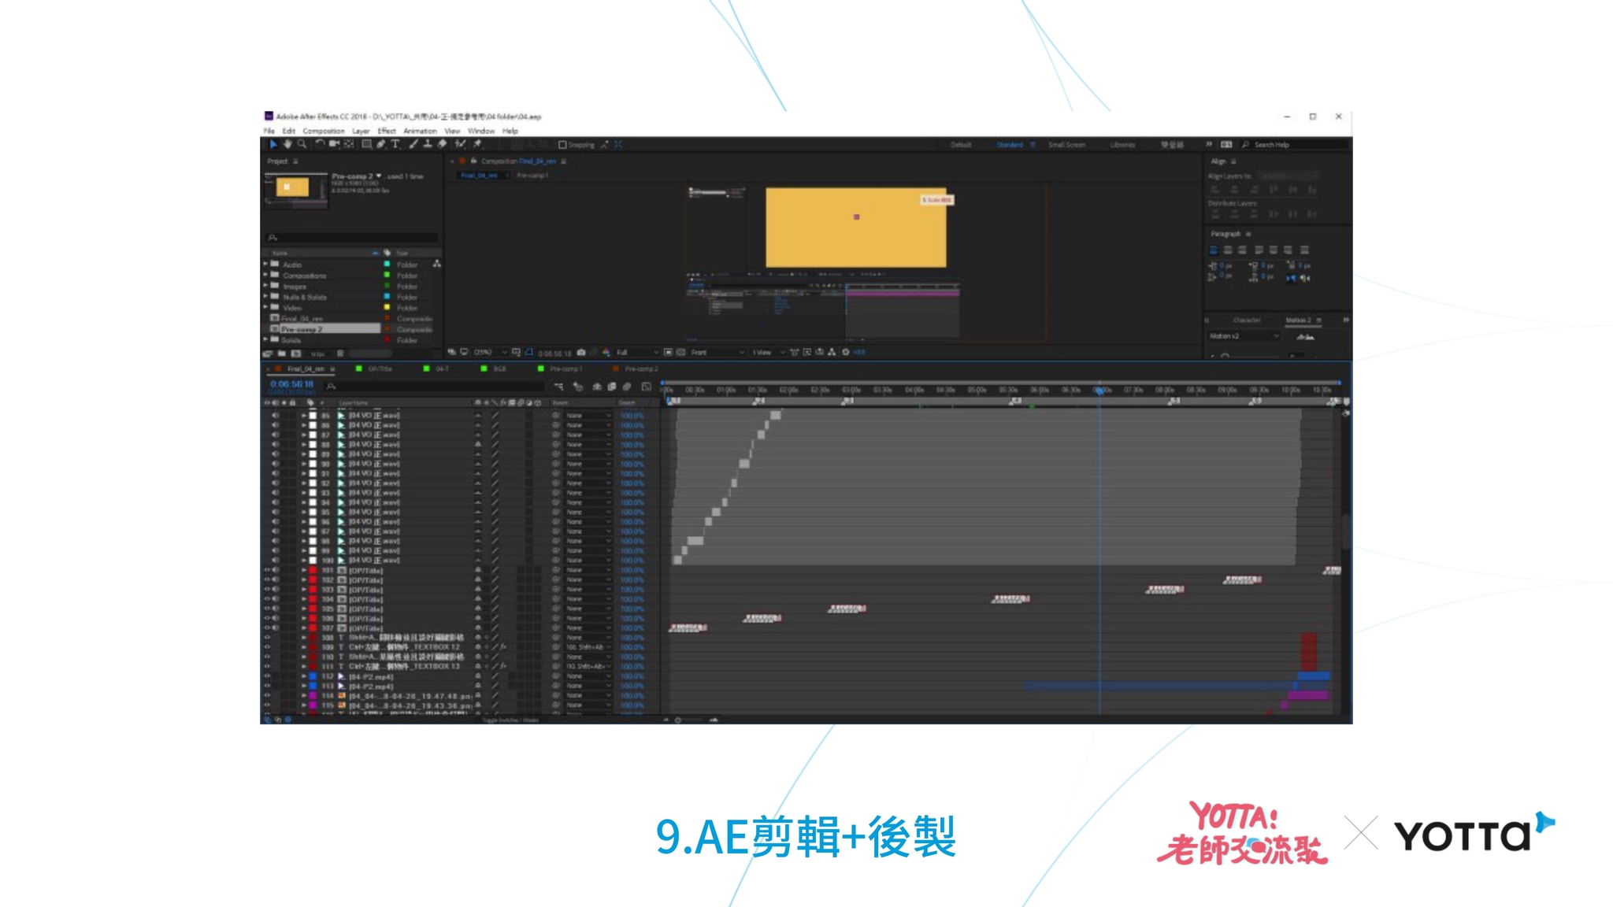This screenshot has height=907, width=1613.
Task: Click the new folder icon in Project panel
Action: point(281,354)
